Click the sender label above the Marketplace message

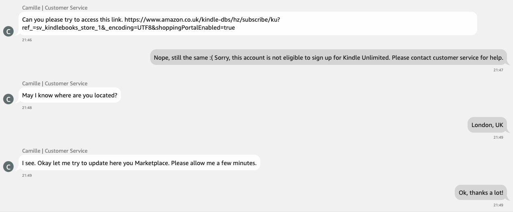coord(55,151)
